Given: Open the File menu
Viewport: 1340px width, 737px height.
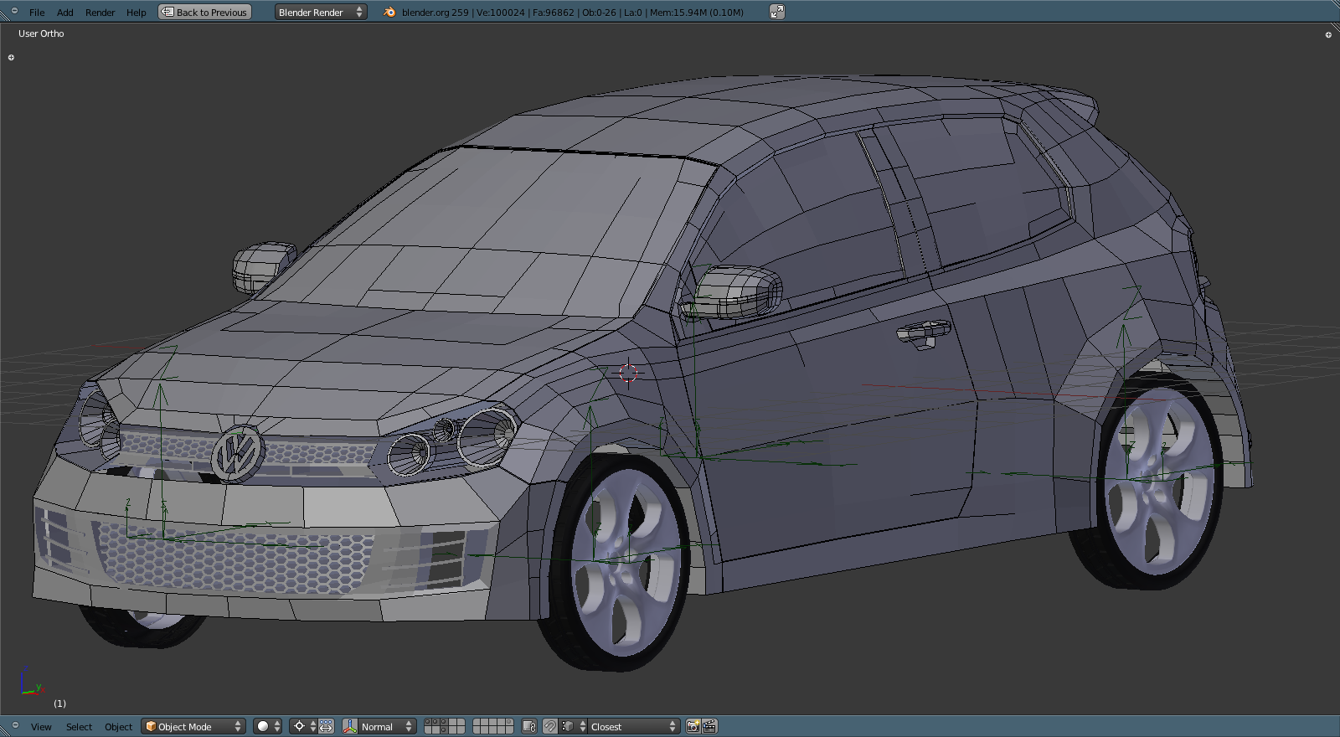Looking at the screenshot, I should click(x=37, y=13).
